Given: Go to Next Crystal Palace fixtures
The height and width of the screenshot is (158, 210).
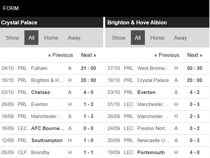Looking at the screenshot, I should point(89,55).
